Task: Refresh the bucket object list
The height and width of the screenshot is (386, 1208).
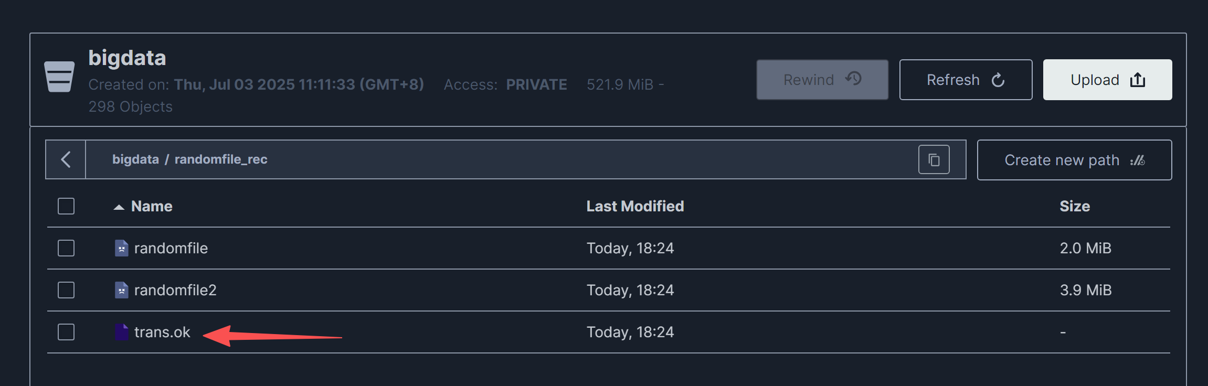Action: tap(966, 80)
